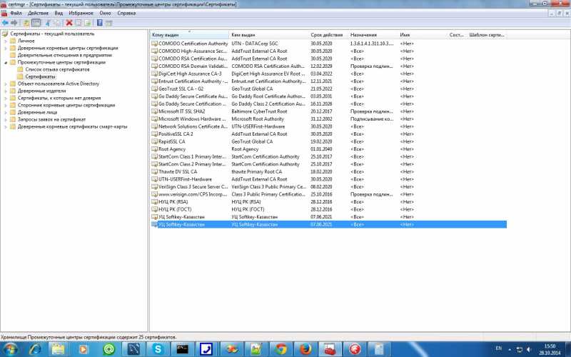The image size is (571, 357).
Task: Select the НУЦ РК (RSA) certificate row
Action: pos(176,201)
